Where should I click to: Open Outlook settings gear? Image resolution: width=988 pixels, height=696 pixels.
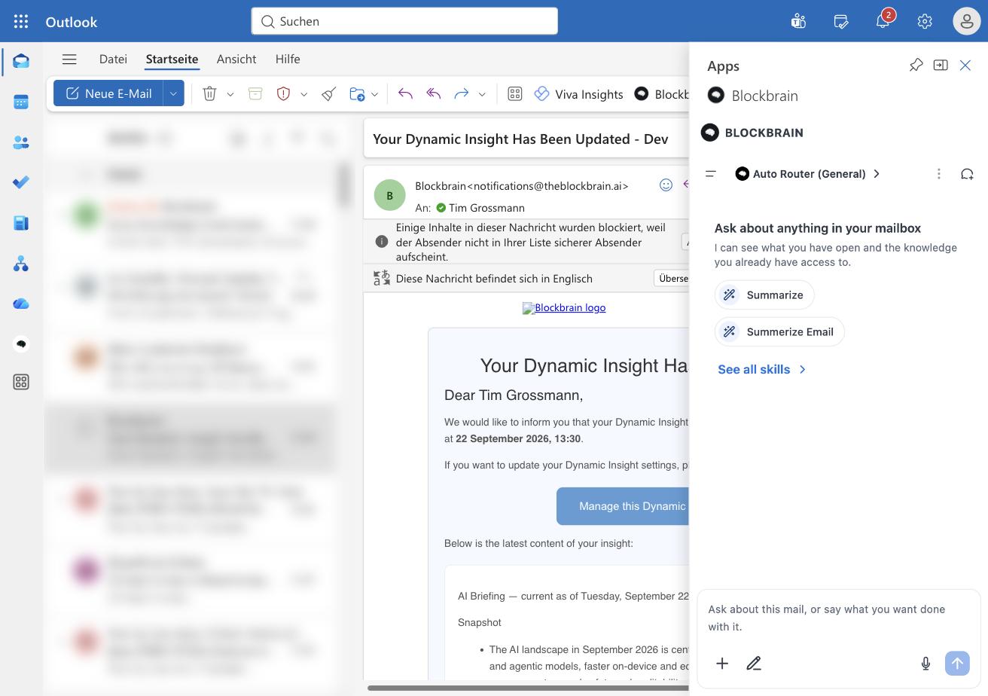click(925, 21)
